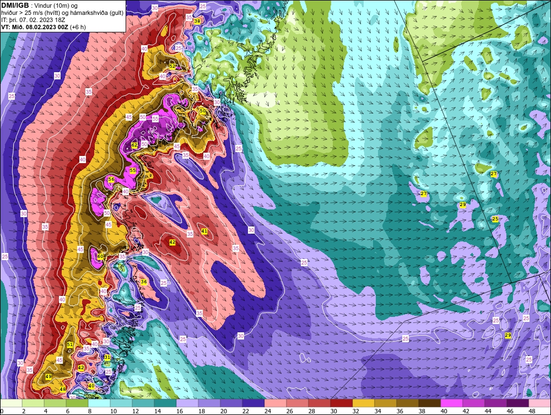Click the number 0 on the color scale
The height and width of the screenshot is (415, 551).
pyautogui.click(x=2, y=411)
